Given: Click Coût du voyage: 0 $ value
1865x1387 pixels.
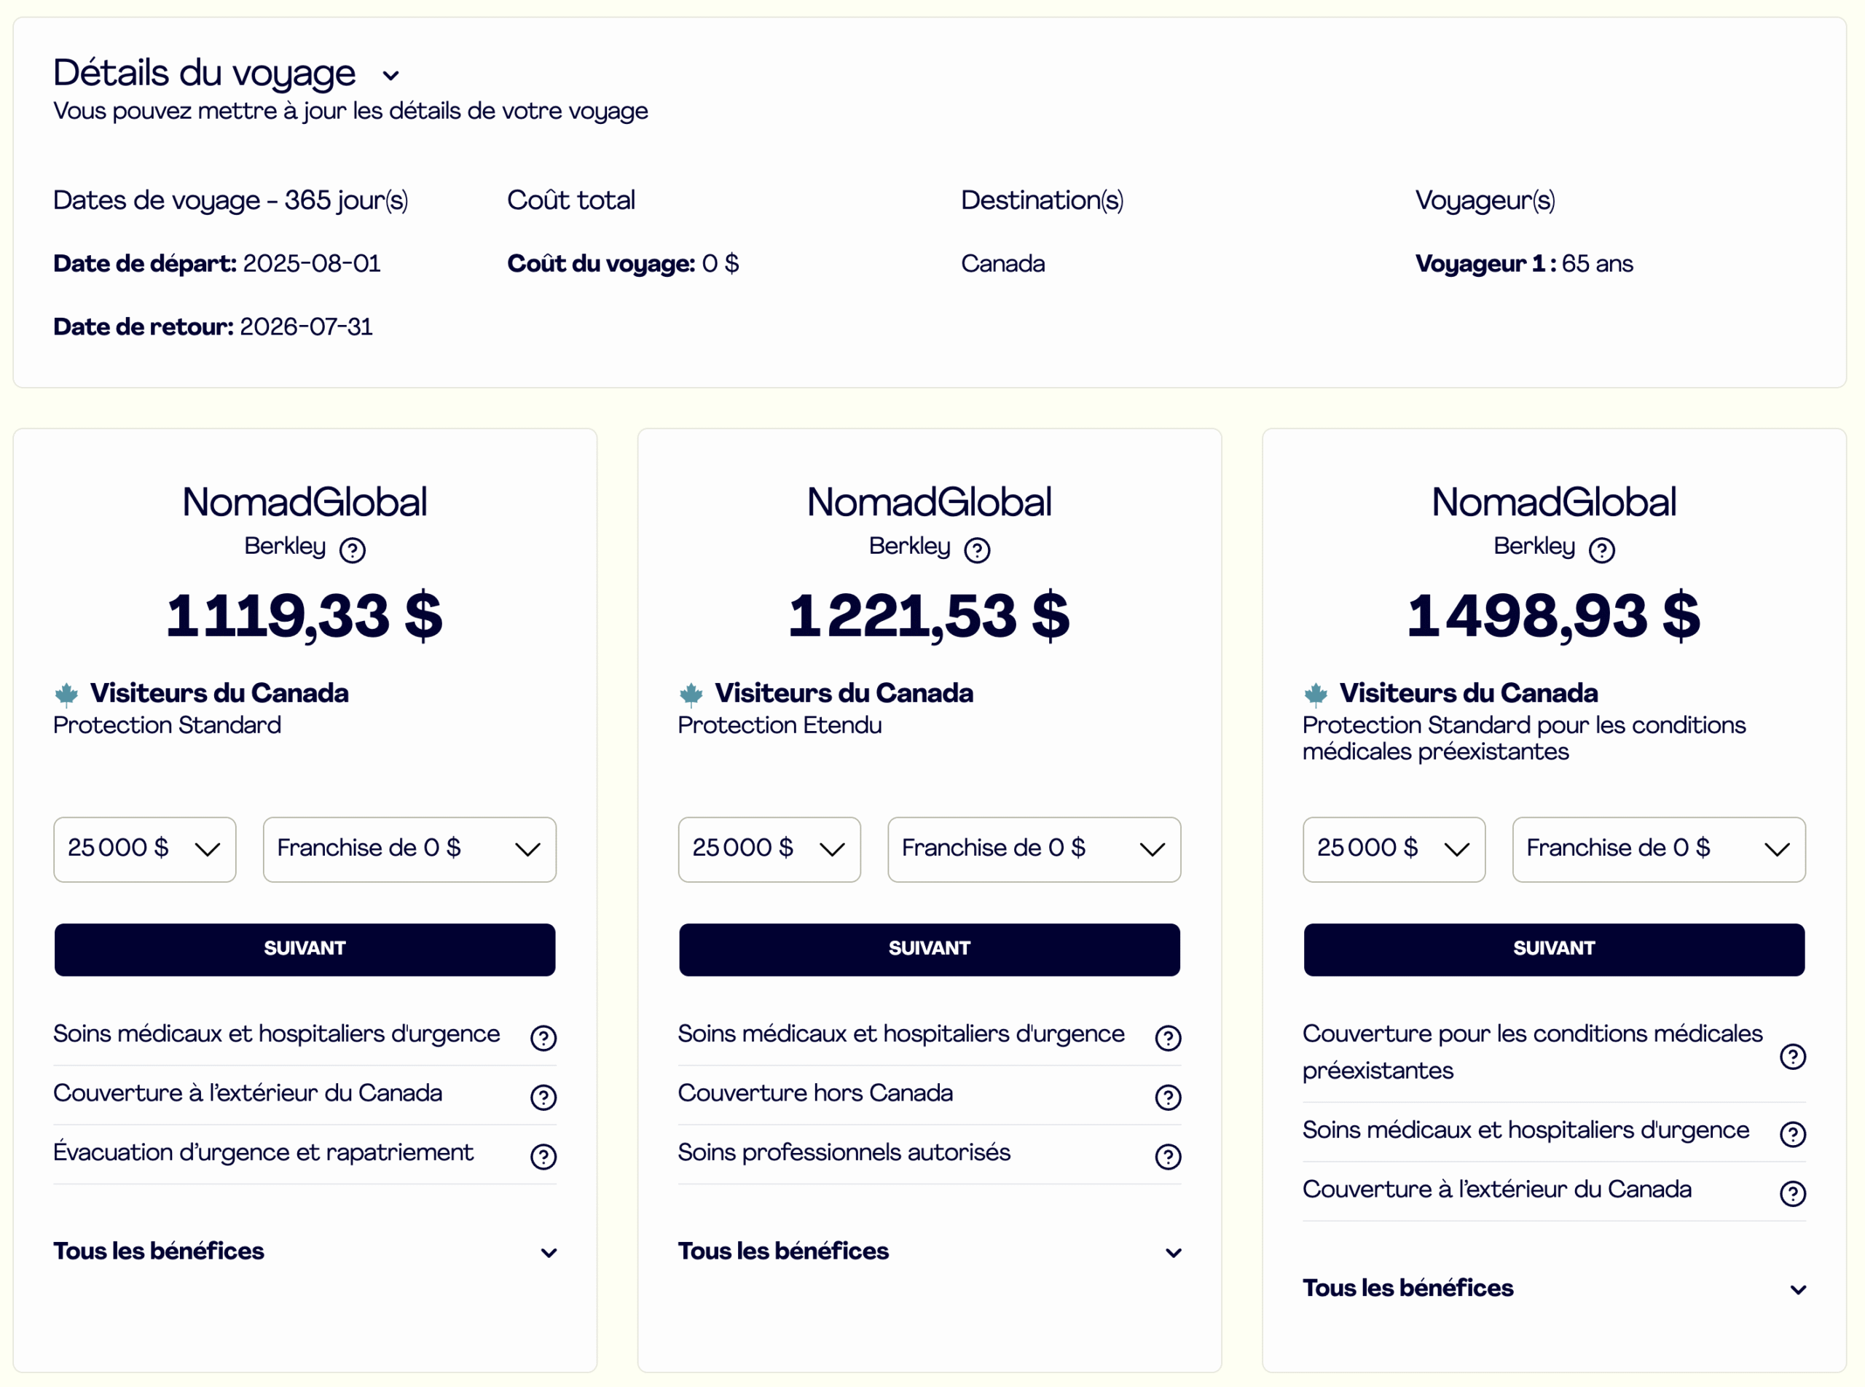Looking at the screenshot, I should click(x=720, y=264).
